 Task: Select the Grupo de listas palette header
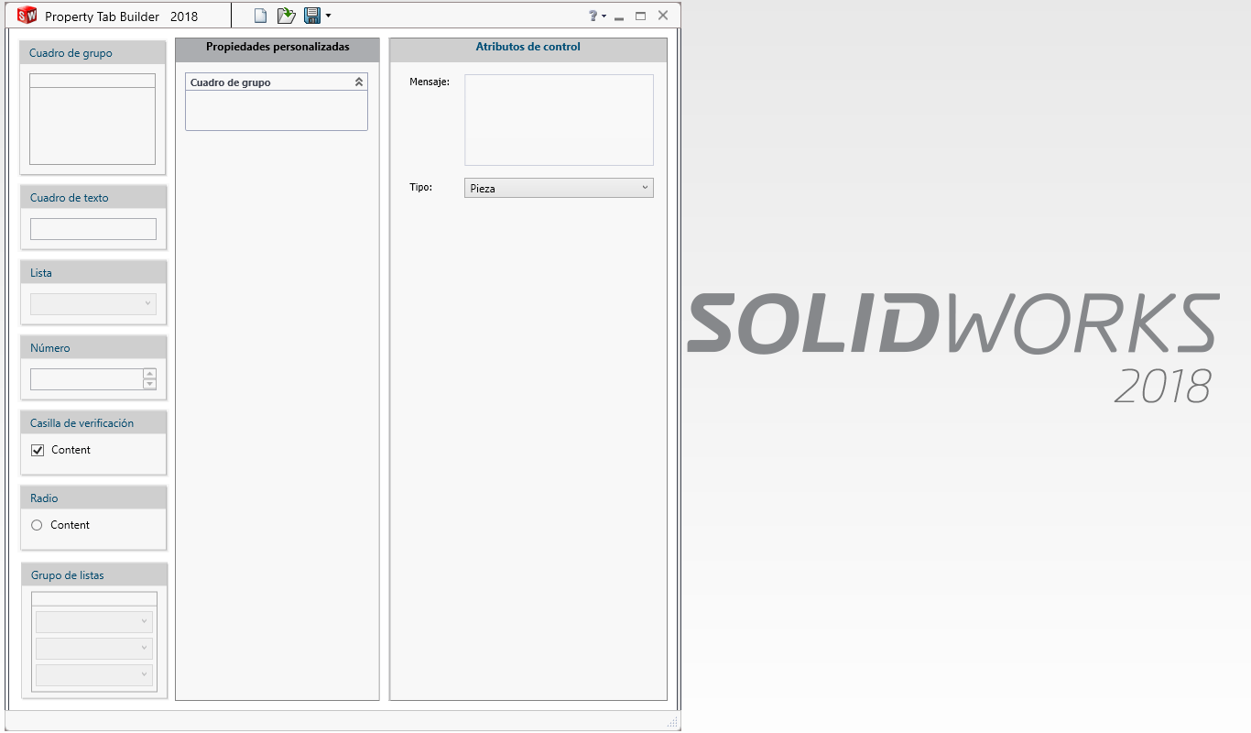(94, 575)
